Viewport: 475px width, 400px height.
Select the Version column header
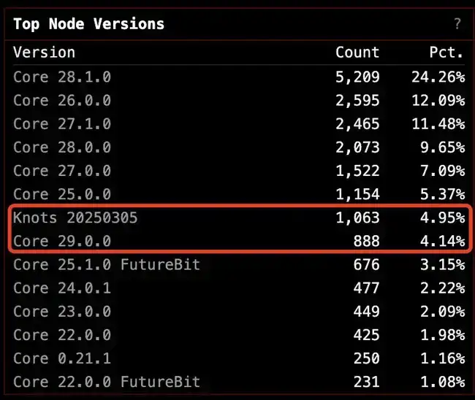[x=45, y=53]
